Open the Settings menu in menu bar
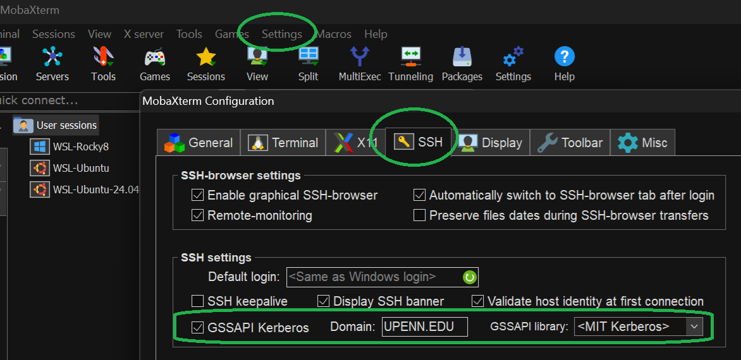 click(x=281, y=34)
